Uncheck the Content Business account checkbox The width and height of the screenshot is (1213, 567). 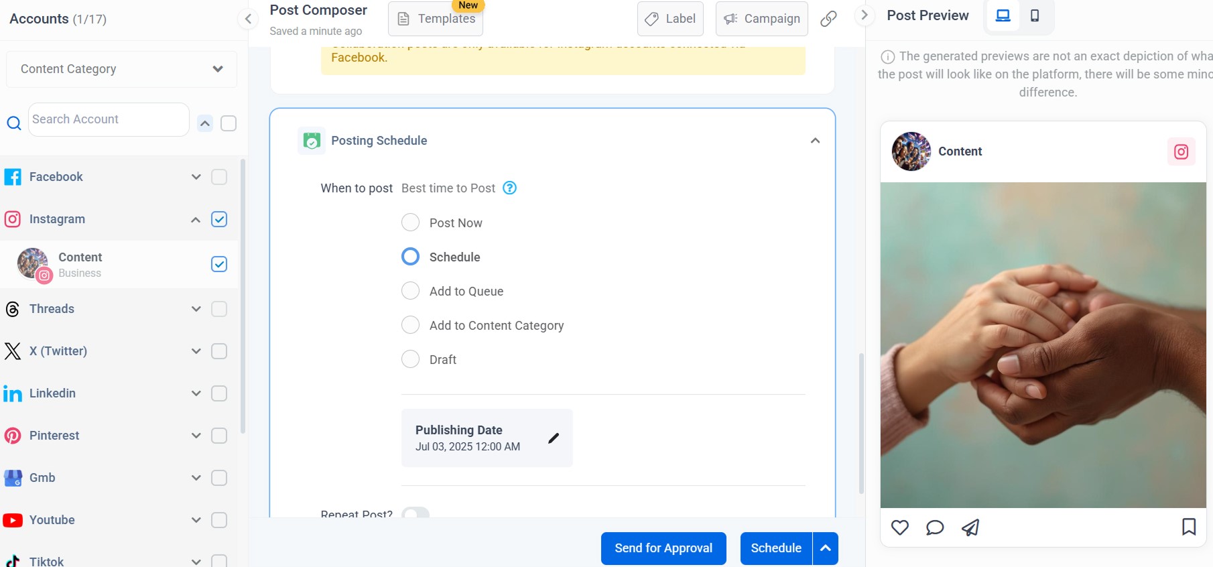tap(219, 264)
